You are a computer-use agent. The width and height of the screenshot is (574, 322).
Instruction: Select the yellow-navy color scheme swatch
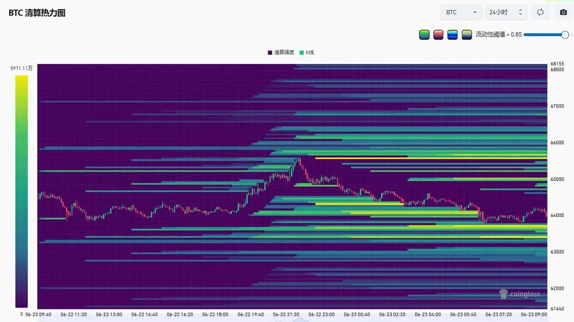tap(467, 35)
